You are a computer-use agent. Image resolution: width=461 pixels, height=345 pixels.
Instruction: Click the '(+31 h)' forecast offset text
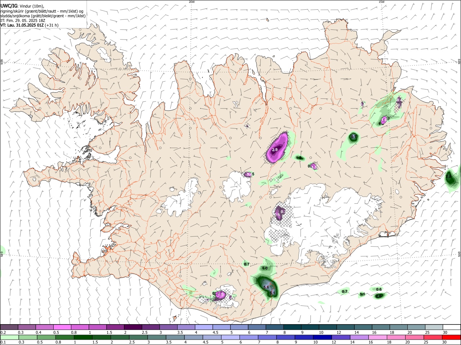(52, 25)
